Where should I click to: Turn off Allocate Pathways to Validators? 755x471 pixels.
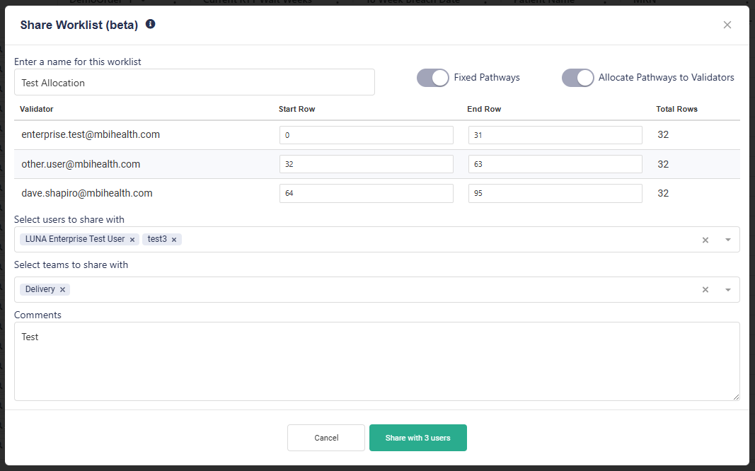(577, 78)
